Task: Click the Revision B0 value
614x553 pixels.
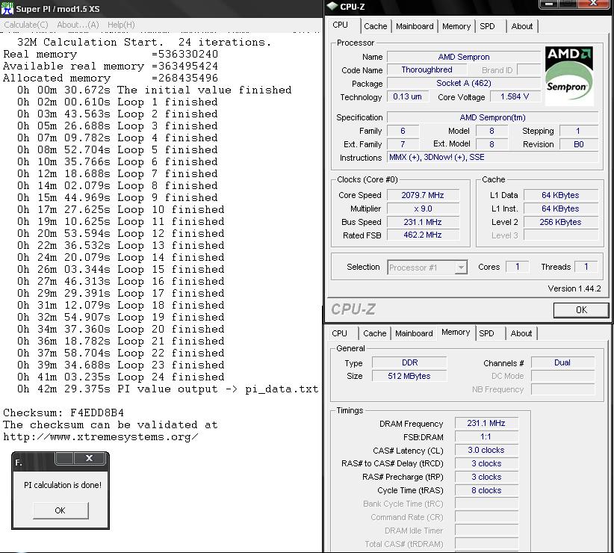Action: pyautogui.click(x=579, y=144)
